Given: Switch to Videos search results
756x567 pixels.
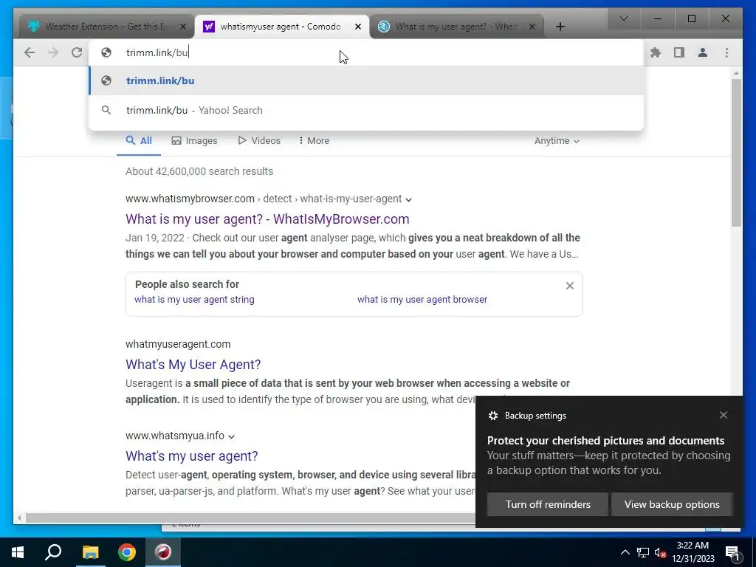Looking at the screenshot, I should (259, 141).
